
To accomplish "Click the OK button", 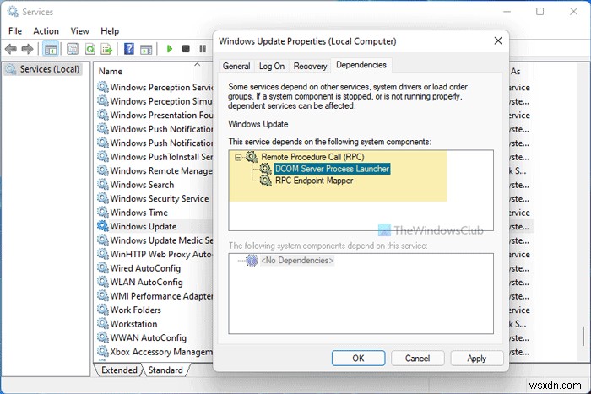I will [358, 358].
